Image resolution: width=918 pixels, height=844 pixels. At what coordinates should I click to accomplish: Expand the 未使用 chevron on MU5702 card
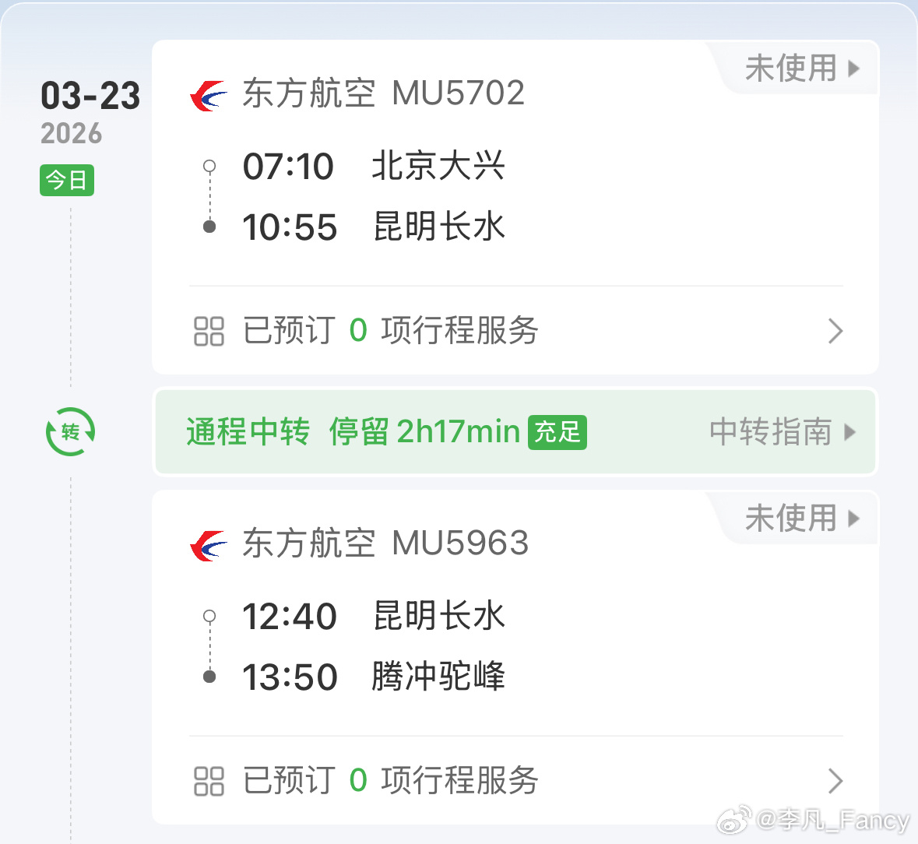854,69
